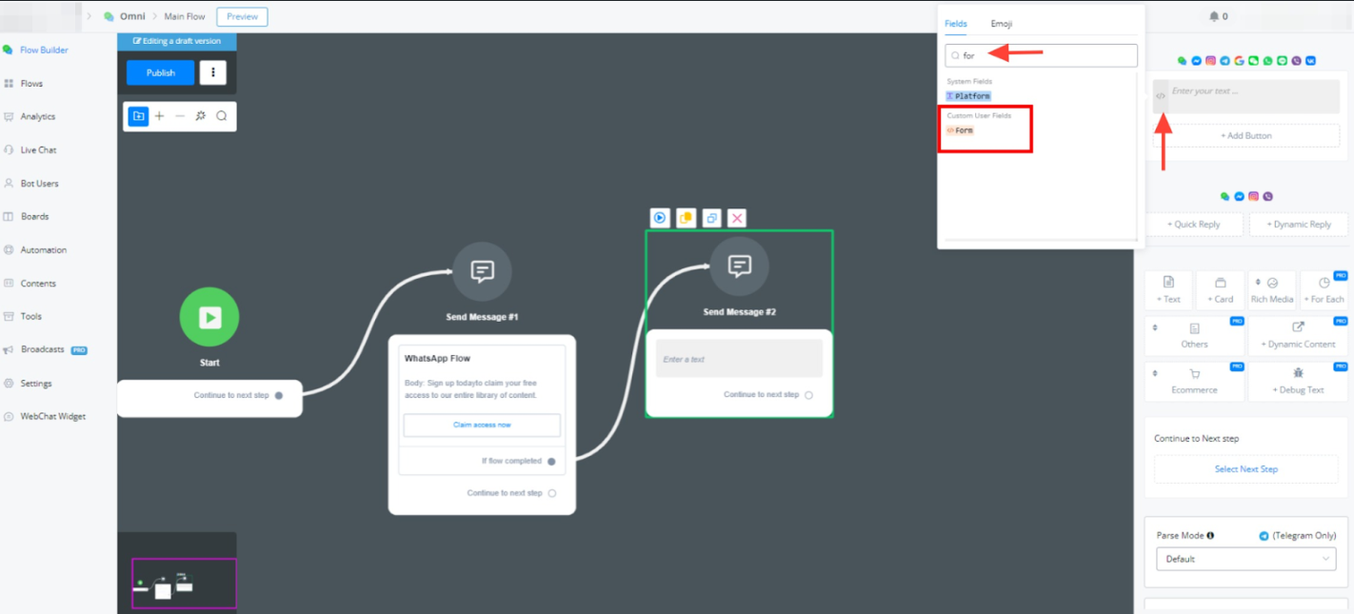Click Send Message #2 'Continue to next step' circle
This screenshot has height=614, width=1354.
pos(808,395)
